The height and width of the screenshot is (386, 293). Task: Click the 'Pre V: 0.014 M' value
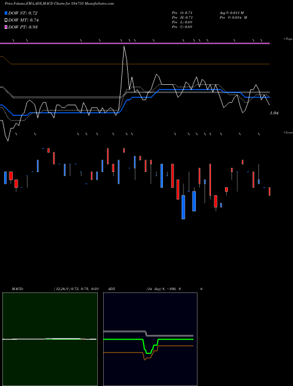click(233, 18)
